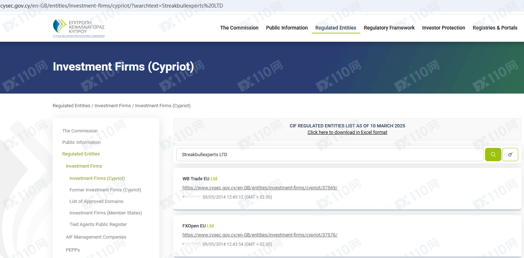
Task: Click the search text input field
Action: 330,154
